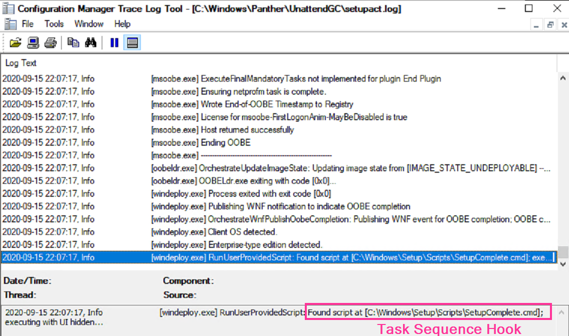This screenshot has width=569, height=336.
Task: Click the Log Text column header
Action: [x=21, y=63]
